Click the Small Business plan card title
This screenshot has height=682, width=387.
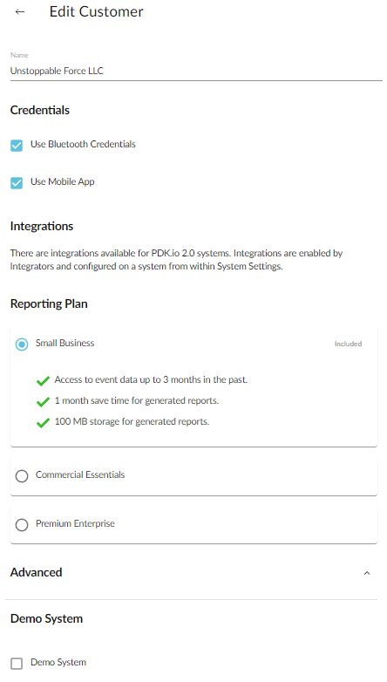[x=64, y=343]
